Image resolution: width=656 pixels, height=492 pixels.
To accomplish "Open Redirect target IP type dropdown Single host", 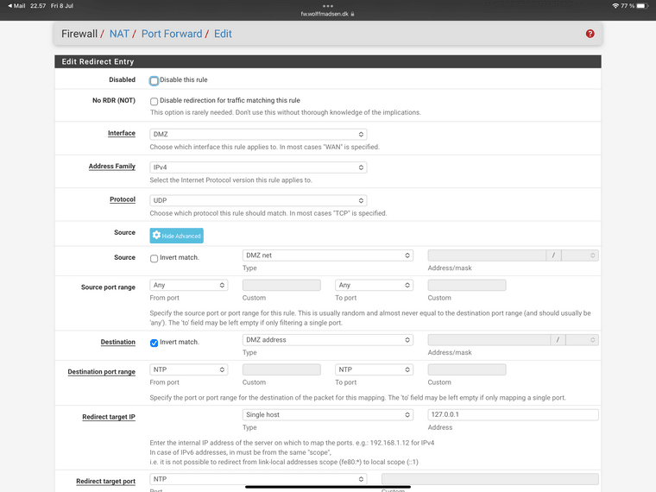I will 328,414.
